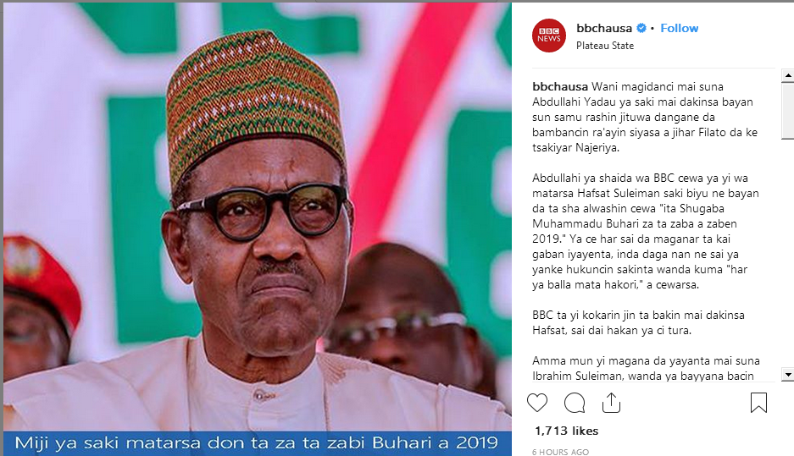Click the caption scrollbar up arrow
Viewport: 794px width, 456px height.
(x=788, y=75)
